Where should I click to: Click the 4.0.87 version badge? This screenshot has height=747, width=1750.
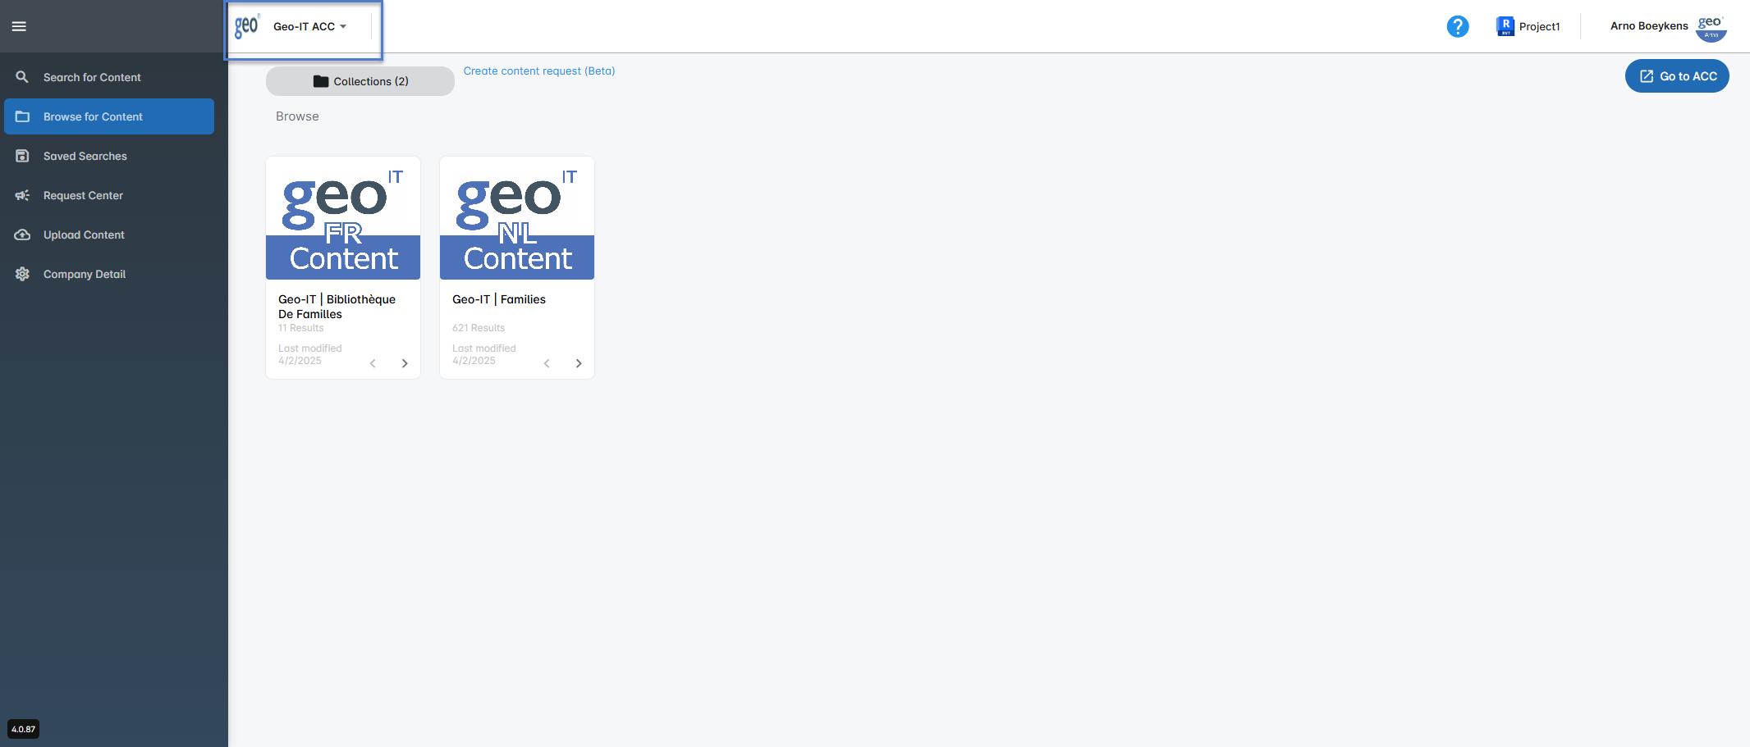pyautogui.click(x=23, y=729)
